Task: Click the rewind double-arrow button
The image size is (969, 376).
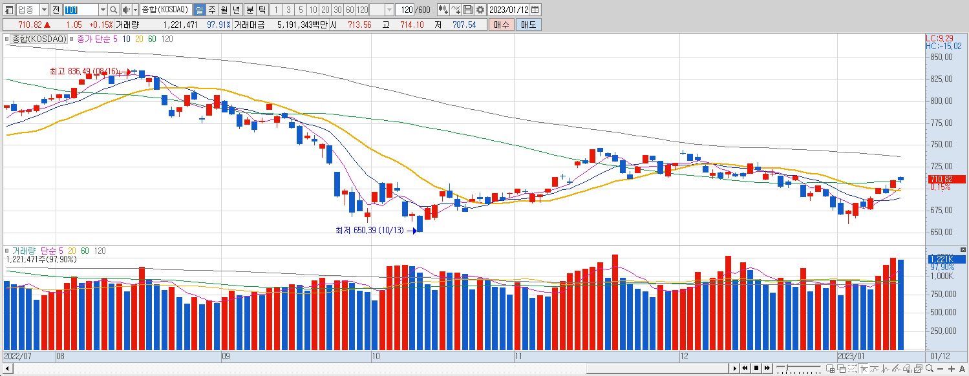Action: pyautogui.click(x=745, y=368)
